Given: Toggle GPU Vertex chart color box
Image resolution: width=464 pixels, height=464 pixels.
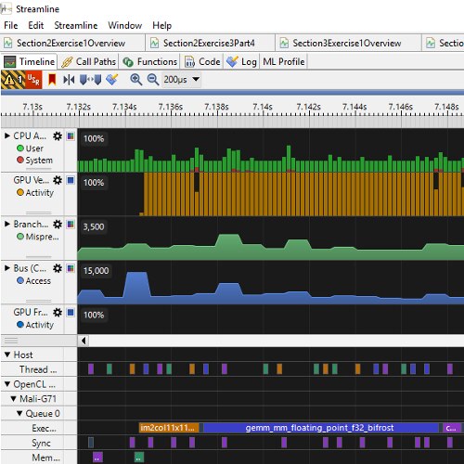Looking at the screenshot, I should tap(71, 180).
